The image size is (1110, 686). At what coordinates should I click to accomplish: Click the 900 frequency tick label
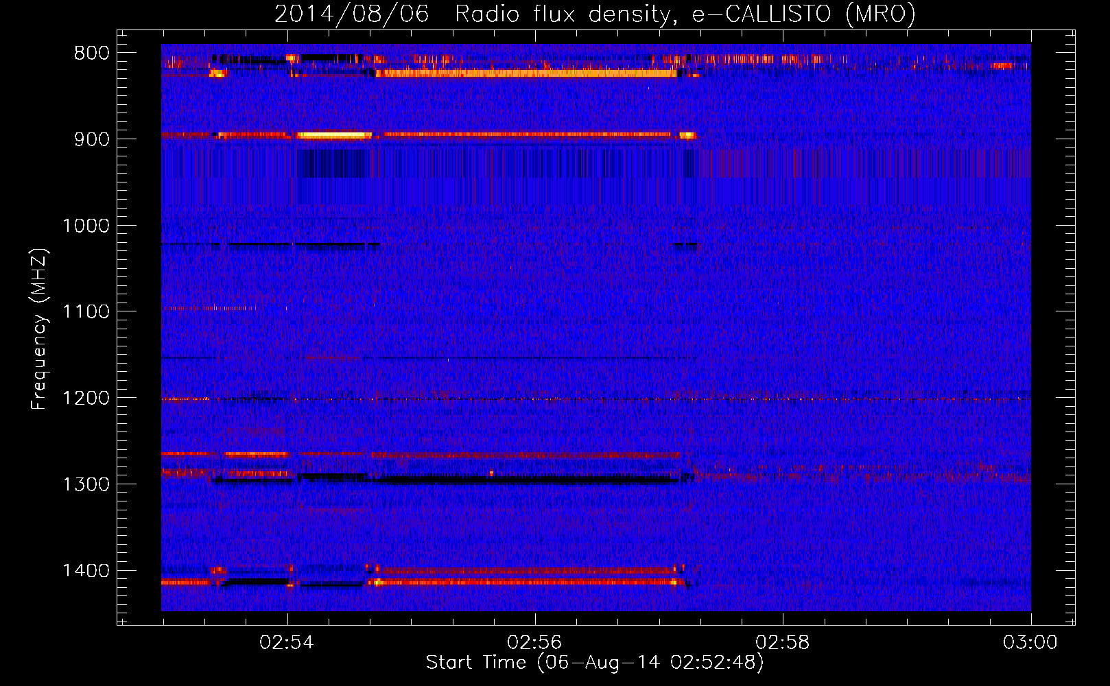pos(92,139)
